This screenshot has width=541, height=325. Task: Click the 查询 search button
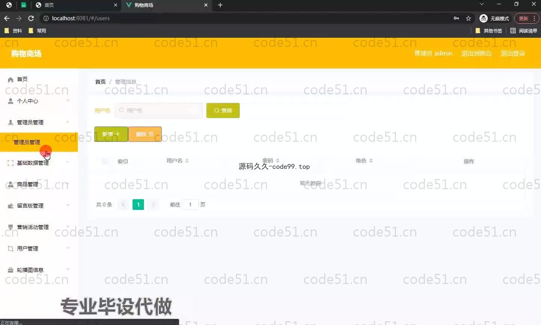click(x=223, y=111)
